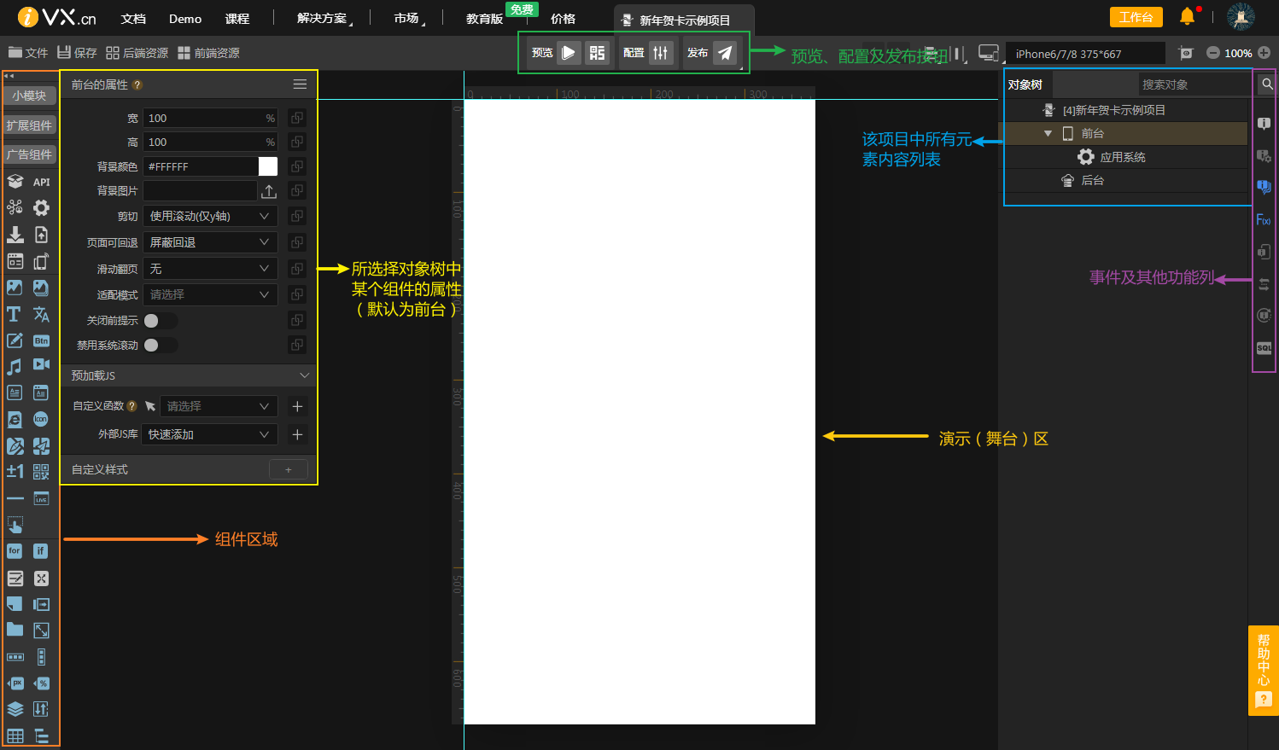Open the 页面可回退 dropdown
This screenshot has width=1279, height=750.
coord(210,242)
